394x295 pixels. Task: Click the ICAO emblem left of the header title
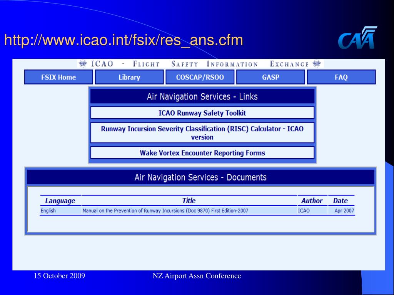pyautogui.click(x=83, y=63)
